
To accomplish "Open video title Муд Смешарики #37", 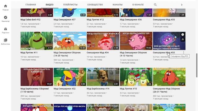I will point(65,20).
